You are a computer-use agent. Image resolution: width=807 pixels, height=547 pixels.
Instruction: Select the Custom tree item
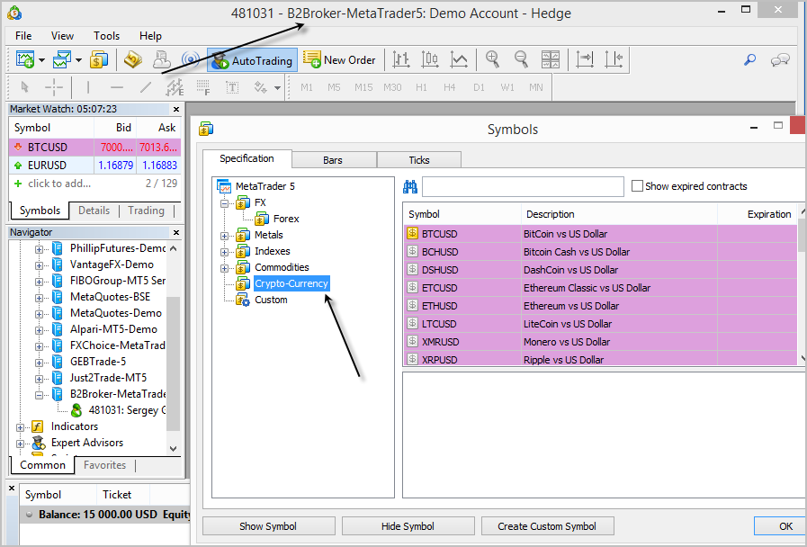(271, 300)
